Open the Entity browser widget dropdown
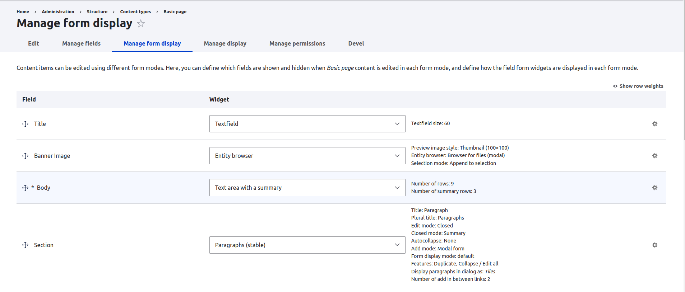 pos(307,156)
